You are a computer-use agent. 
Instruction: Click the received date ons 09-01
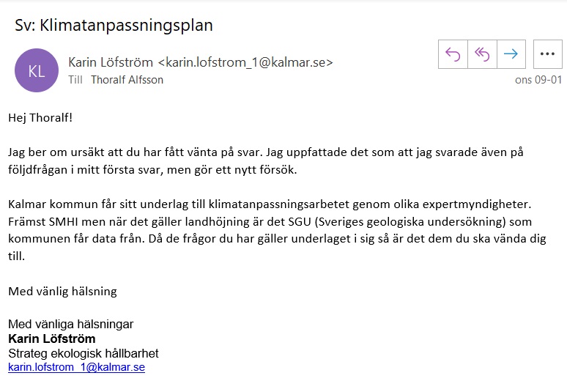(537, 80)
